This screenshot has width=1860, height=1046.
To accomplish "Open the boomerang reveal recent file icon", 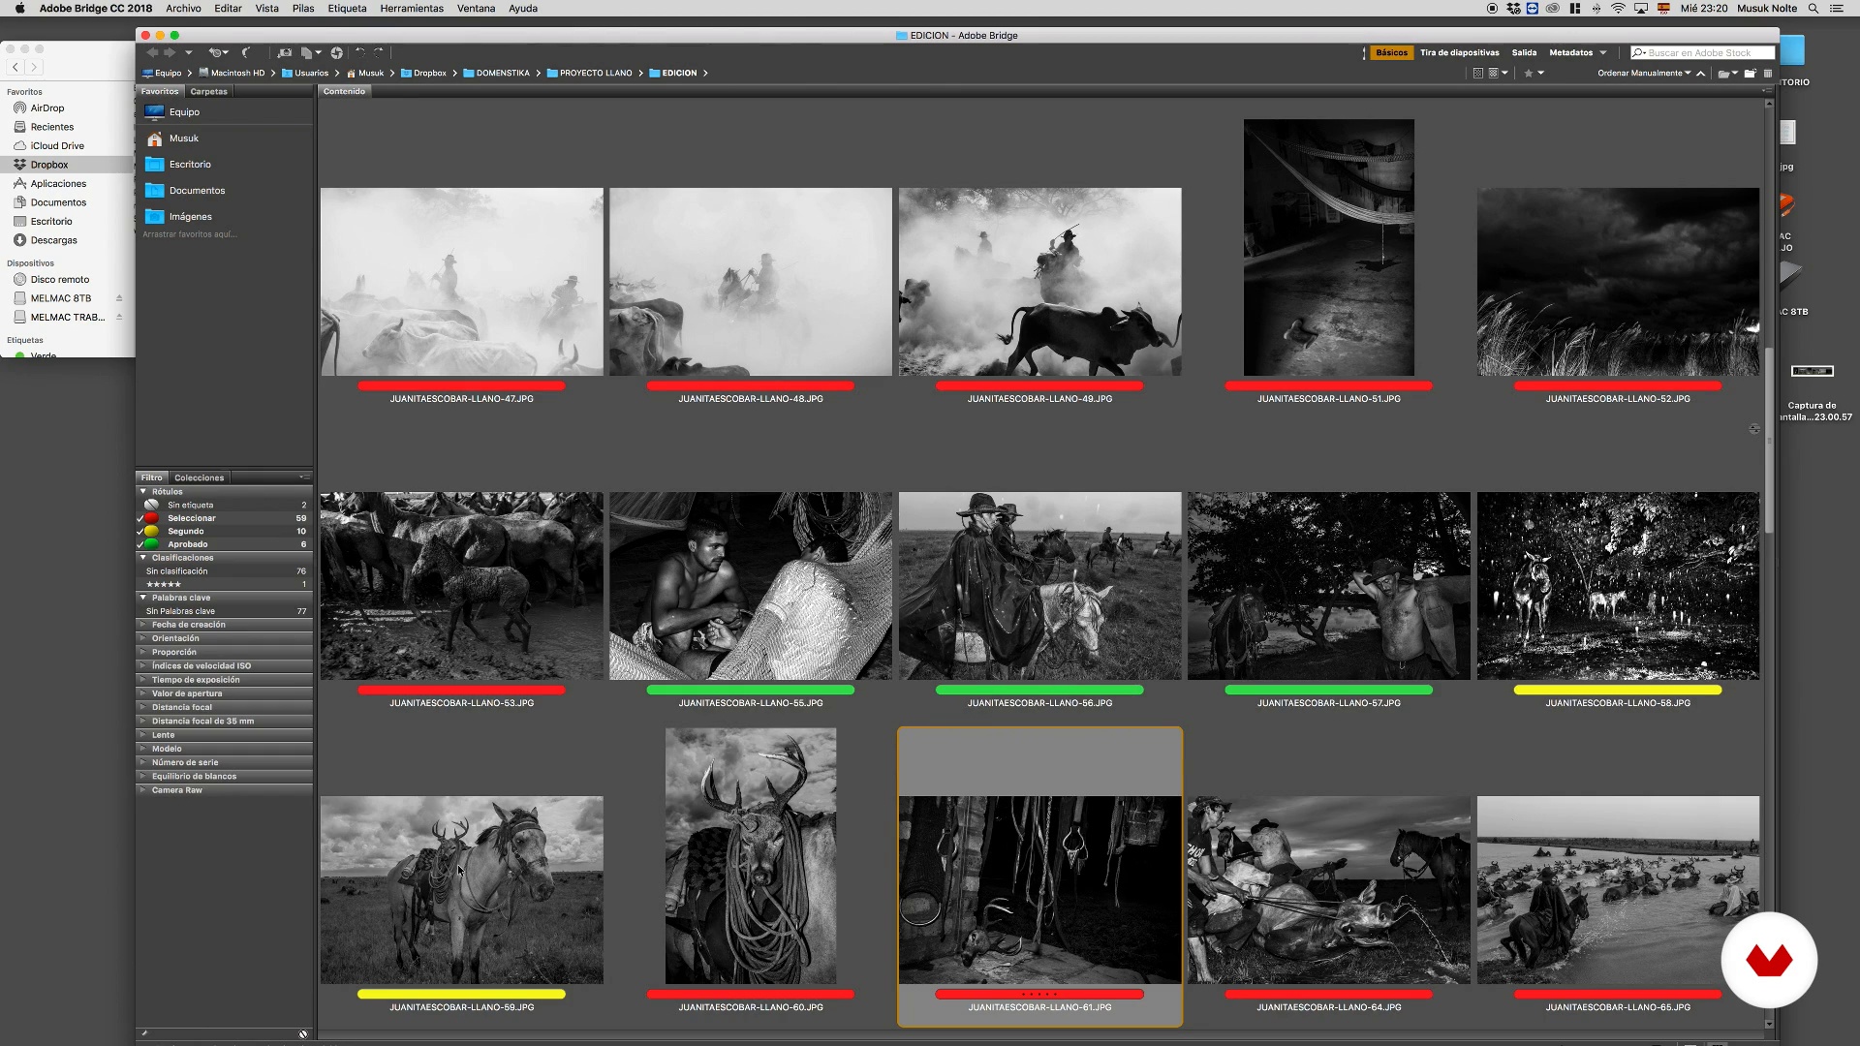I will (245, 52).
